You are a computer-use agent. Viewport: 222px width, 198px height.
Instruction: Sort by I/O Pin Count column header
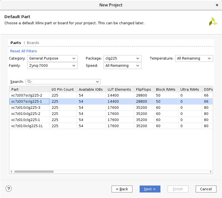pos(63,89)
